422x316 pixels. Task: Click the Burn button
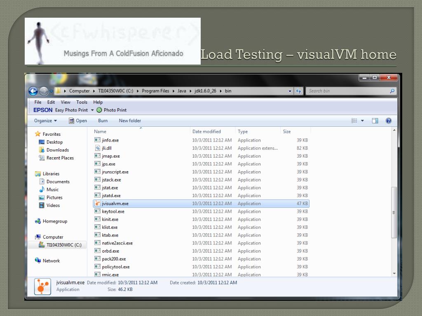[103, 121]
